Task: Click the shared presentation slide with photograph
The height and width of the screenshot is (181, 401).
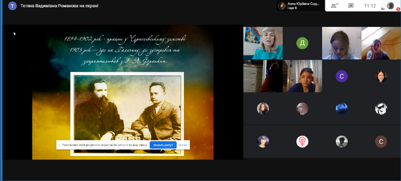Action: [123, 92]
